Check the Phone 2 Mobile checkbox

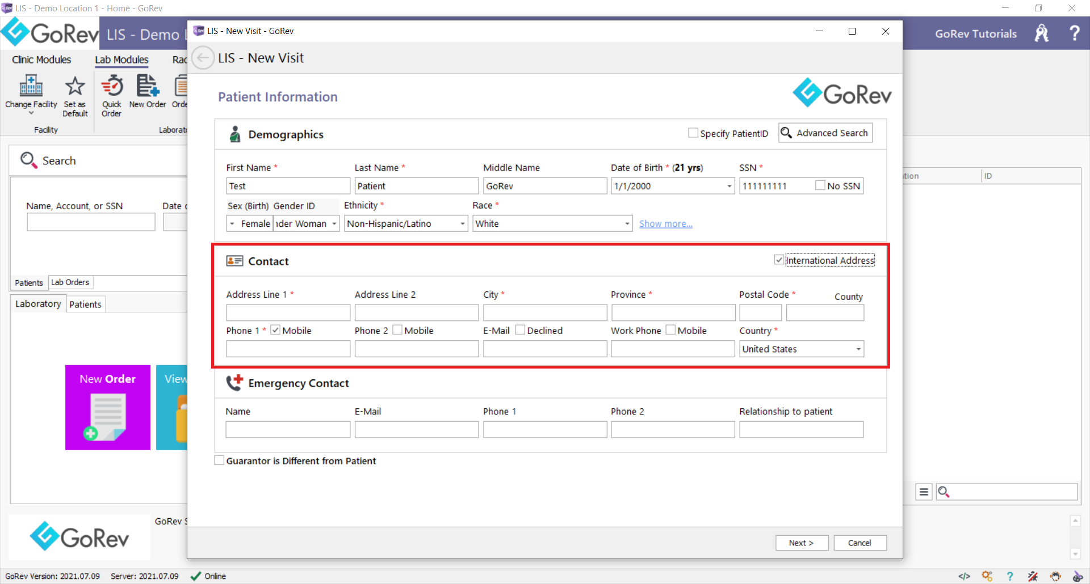click(x=397, y=330)
